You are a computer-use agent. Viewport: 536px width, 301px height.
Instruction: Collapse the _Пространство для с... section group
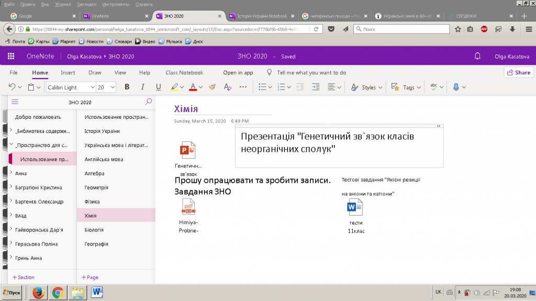tap(12, 144)
